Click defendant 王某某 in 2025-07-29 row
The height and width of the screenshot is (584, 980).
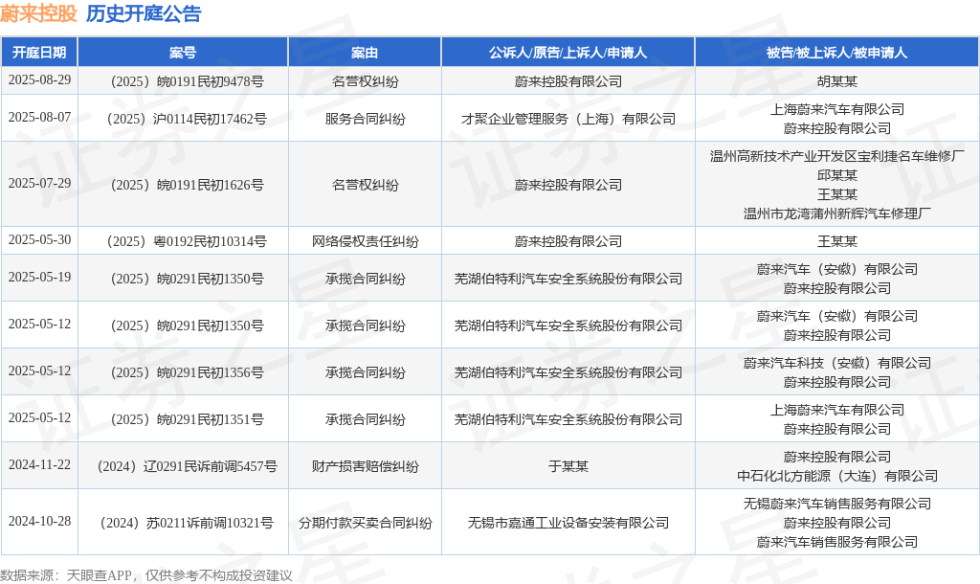point(836,194)
